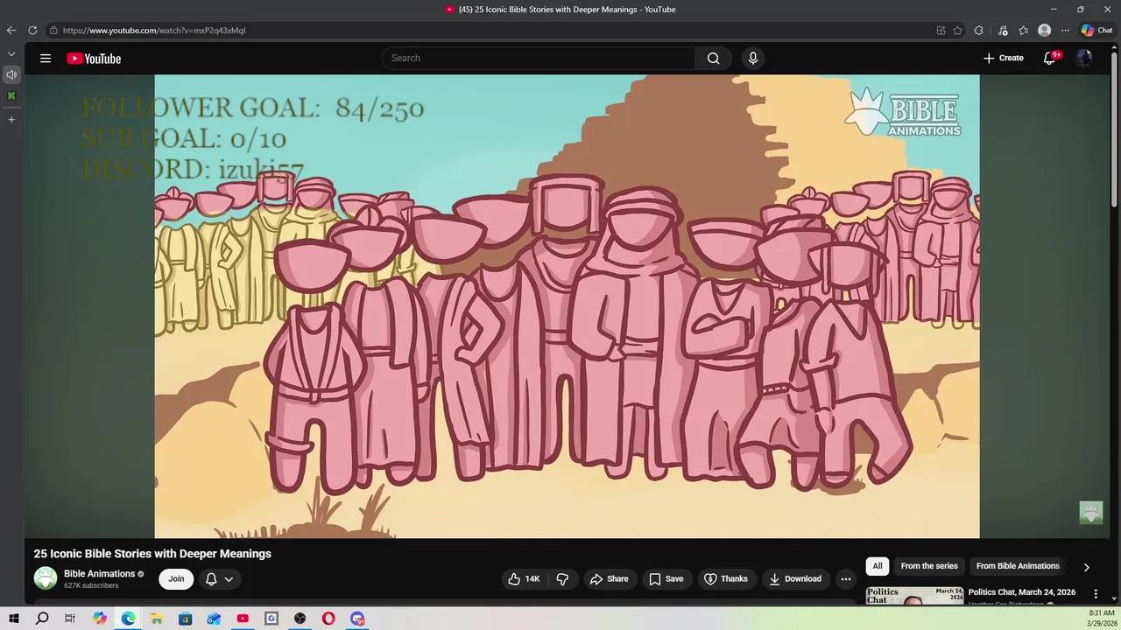Open the taskbar clock and date
Screen dimensions: 1121x630
tap(1101, 619)
